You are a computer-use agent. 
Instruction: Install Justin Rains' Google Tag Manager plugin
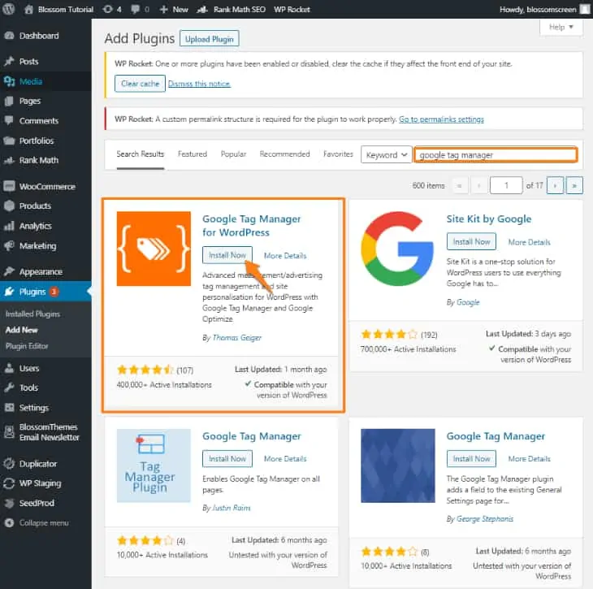tap(227, 459)
